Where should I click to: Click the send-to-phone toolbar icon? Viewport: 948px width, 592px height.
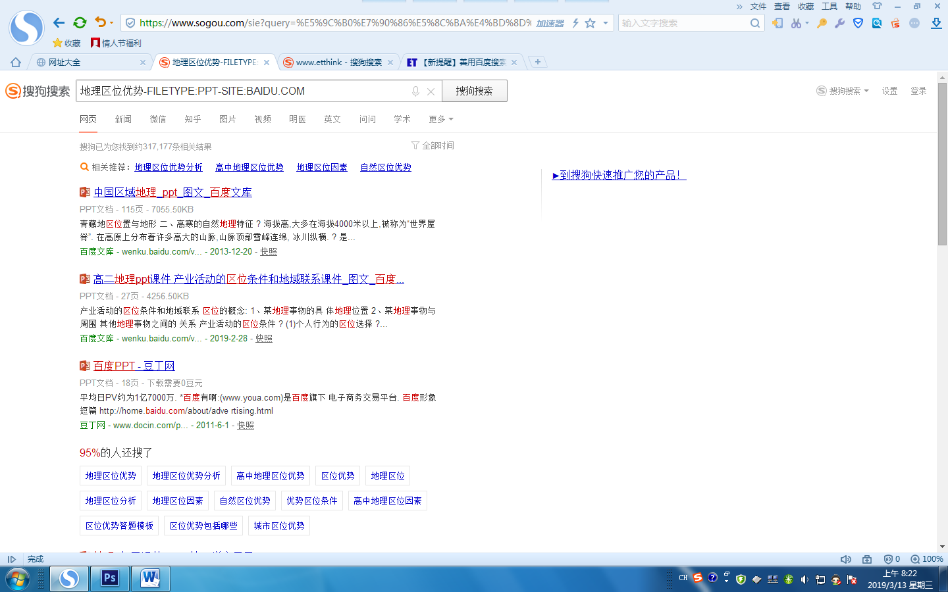(777, 23)
